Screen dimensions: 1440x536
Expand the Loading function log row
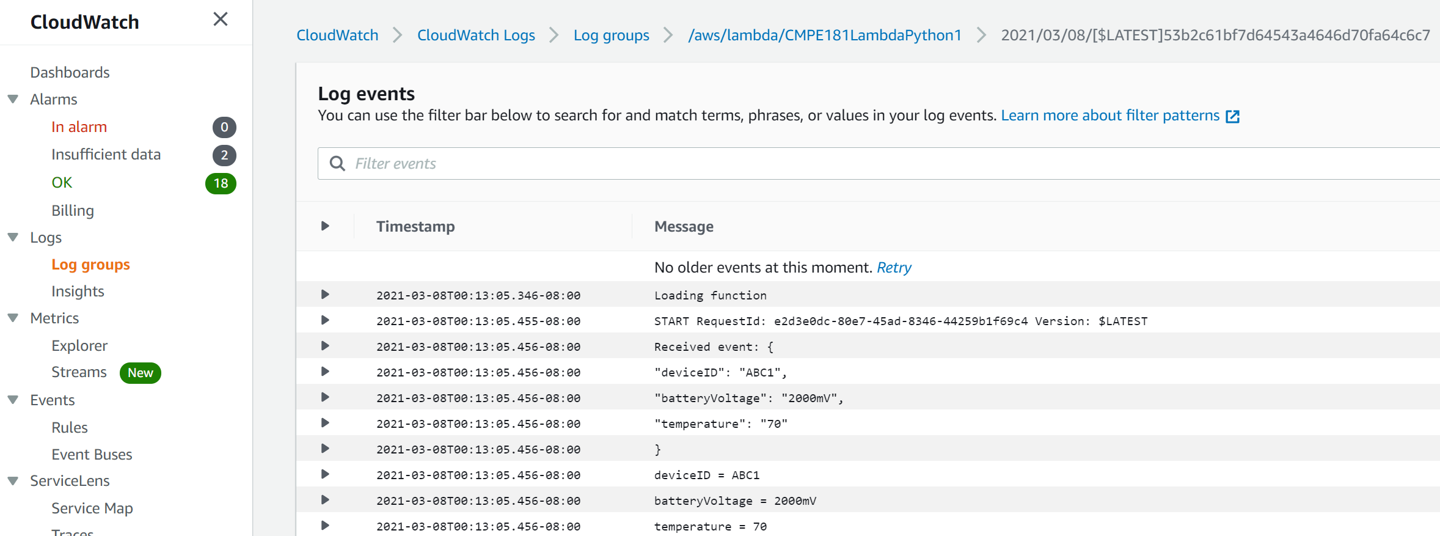325,295
